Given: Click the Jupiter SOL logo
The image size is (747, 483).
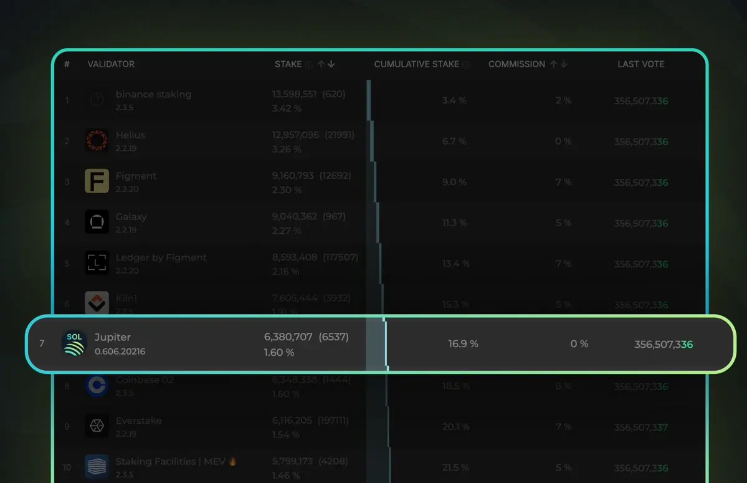Looking at the screenshot, I should pyautogui.click(x=74, y=343).
